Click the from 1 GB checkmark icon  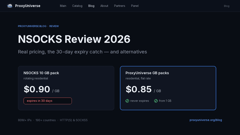pyautogui.click(x=156, y=101)
